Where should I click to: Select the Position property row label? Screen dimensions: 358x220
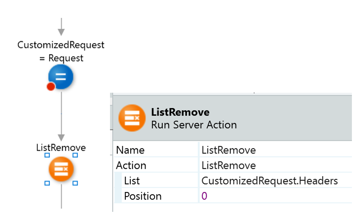(142, 196)
